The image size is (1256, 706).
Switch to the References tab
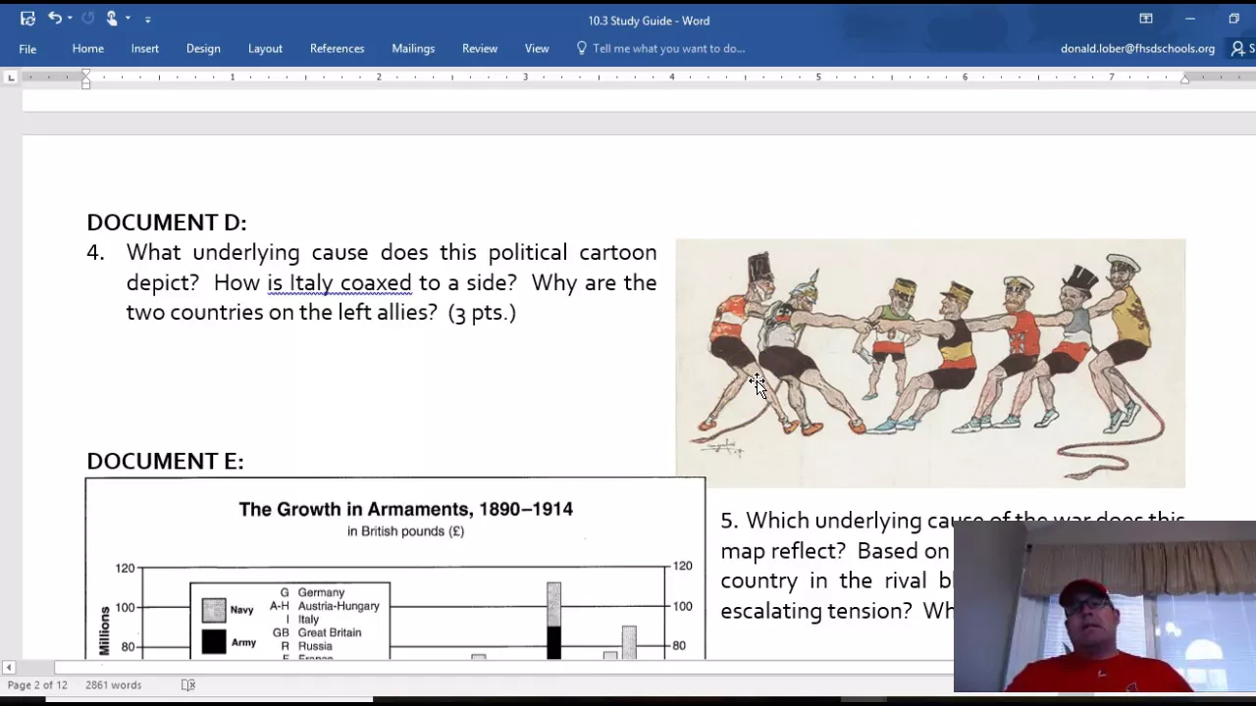337,49
